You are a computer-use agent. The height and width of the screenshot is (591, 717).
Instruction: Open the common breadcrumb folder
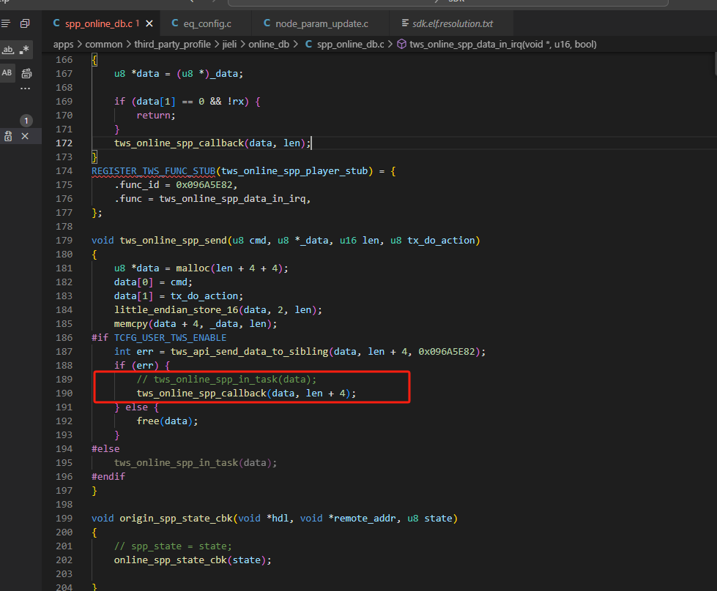click(x=104, y=45)
